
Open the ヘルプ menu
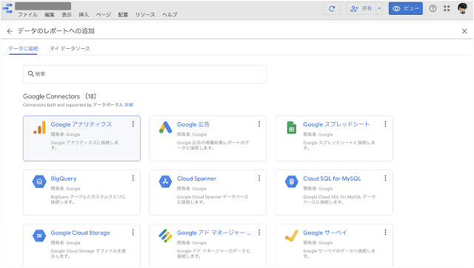(170, 15)
